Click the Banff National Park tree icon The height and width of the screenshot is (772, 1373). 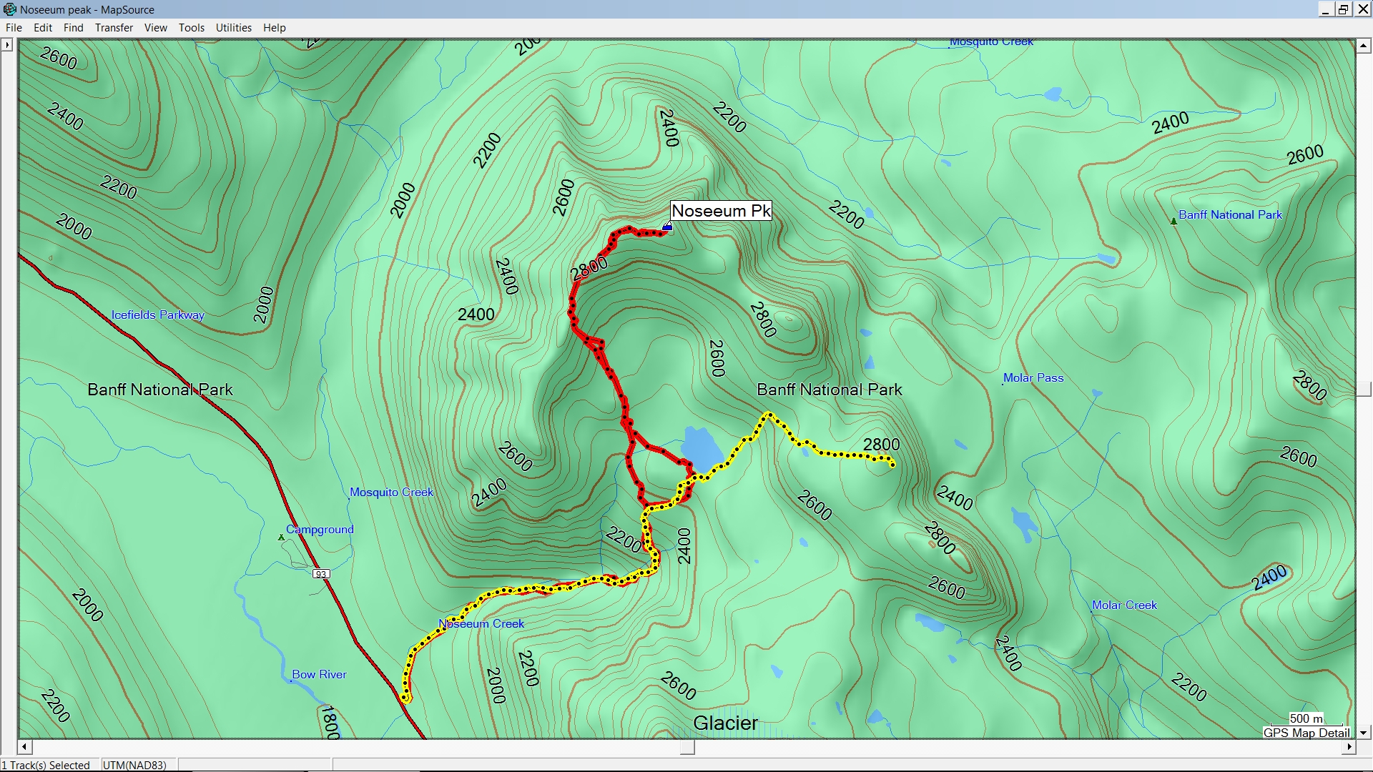click(x=1173, y=222)
